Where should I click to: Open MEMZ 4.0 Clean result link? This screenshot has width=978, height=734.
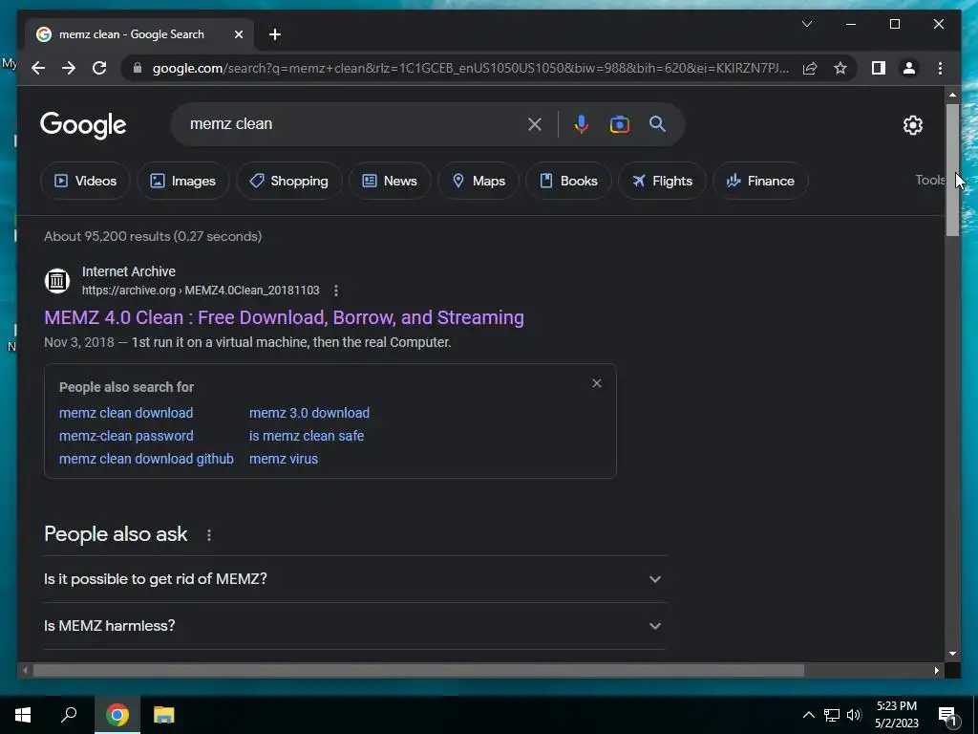coord(284,317)
